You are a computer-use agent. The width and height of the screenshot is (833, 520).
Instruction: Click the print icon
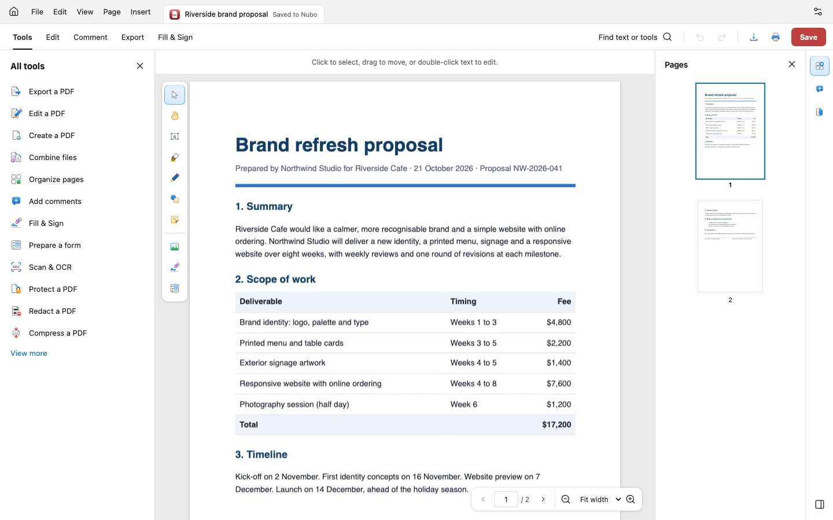776,37
